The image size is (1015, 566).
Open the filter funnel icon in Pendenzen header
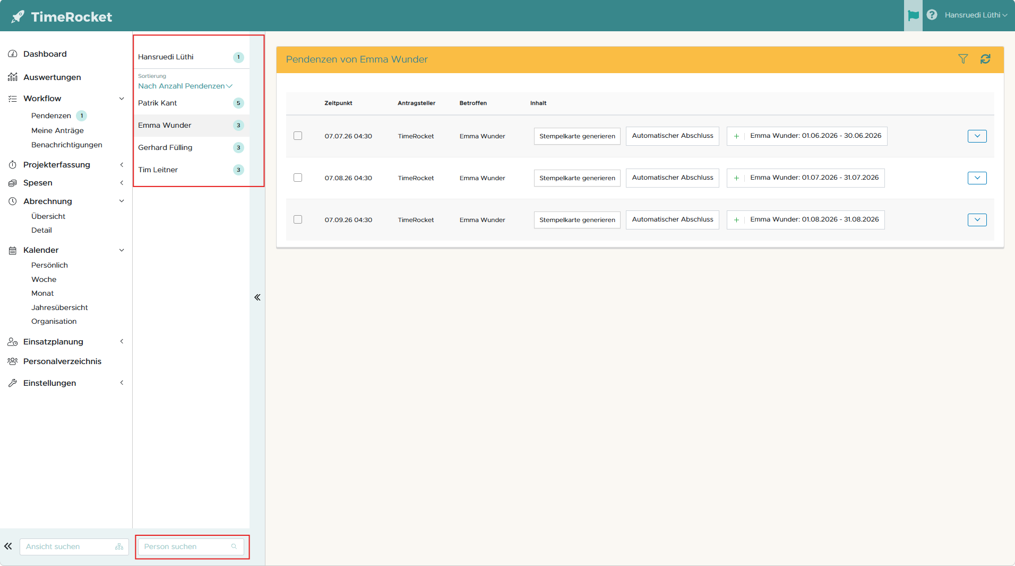(x=963, y=59)
